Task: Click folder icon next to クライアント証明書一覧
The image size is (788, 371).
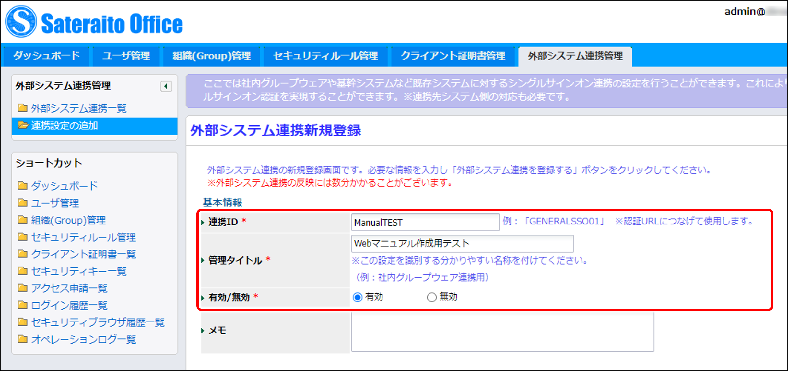Action: coord(22,254)
